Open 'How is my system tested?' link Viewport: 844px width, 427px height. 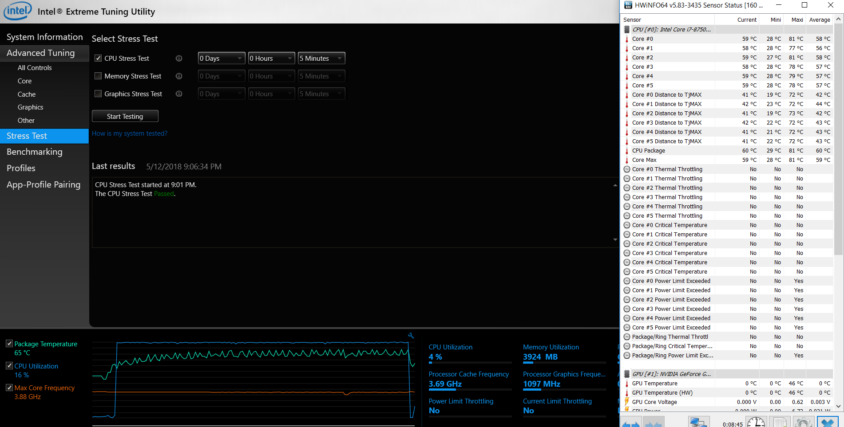tap(130, 133)
